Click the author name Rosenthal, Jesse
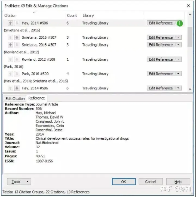The width and height of the screenshot is (196, 197). (x=49, y=130)
